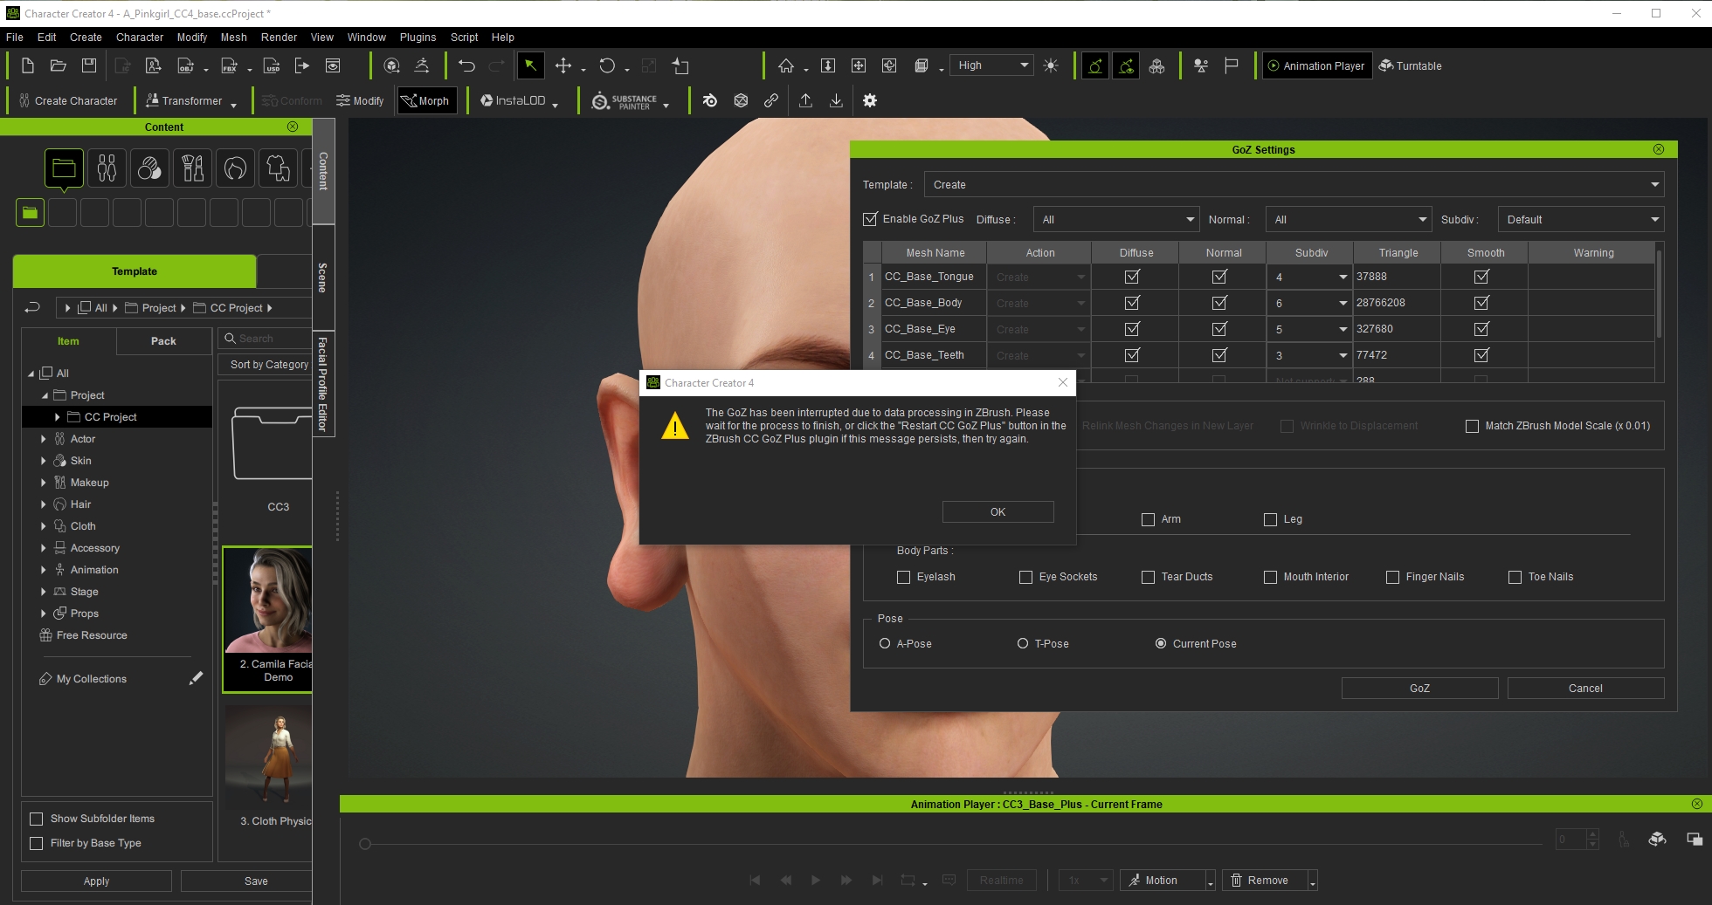Select the Actor category icon in Content
The height and width of the screenshot is (905, 1712).
click(107, 168)
